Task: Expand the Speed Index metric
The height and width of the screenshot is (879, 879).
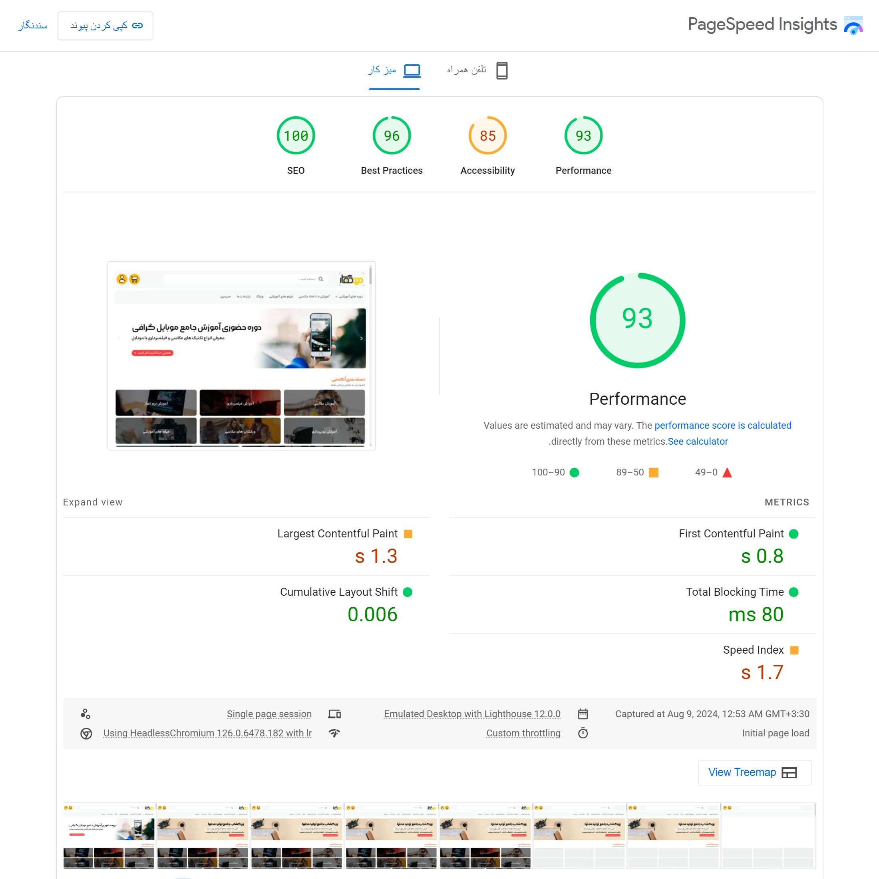Action: pyautogui.click(x=753, y=650)
